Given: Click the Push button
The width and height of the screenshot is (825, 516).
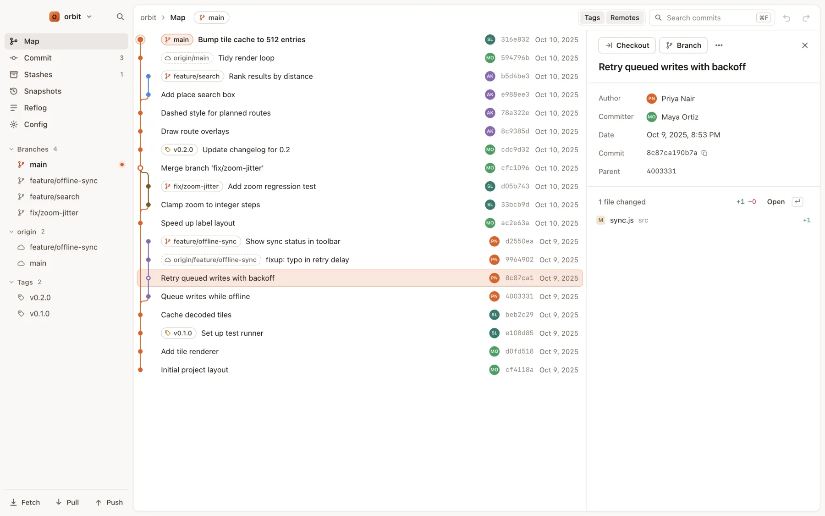Looking at the screenshot, I should click(109, 502).
